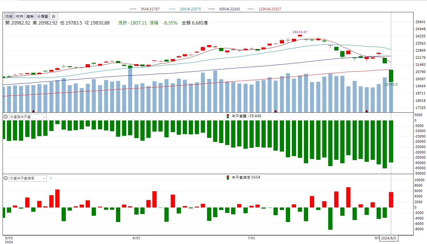The height and width of the screenshot is (244, 427).
Task: Click the 10000 axis label in bottom panel
Action: pyautogui.click(x=419, y=180)
